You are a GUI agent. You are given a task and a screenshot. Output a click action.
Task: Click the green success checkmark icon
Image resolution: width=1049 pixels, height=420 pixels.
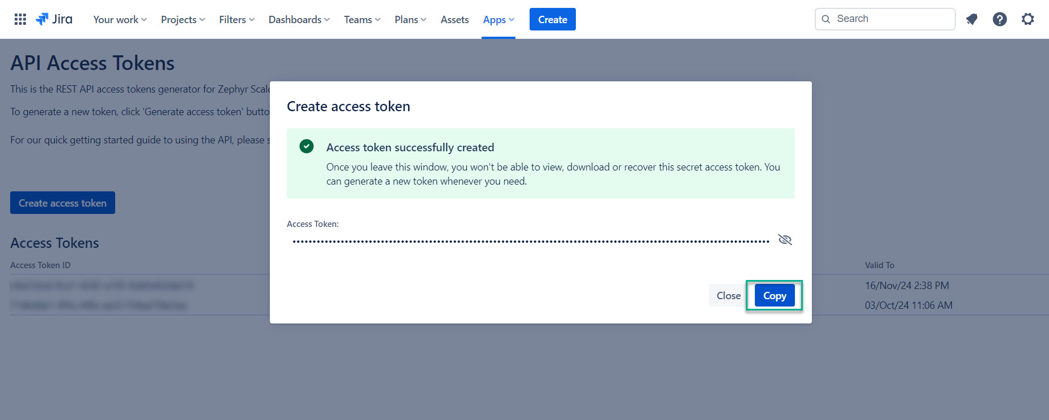pos(307,147)
